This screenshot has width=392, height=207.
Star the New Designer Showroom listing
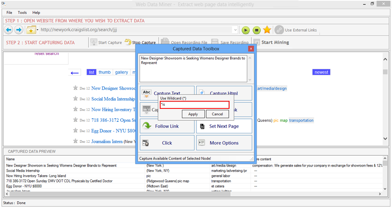(x=75, y=88)
